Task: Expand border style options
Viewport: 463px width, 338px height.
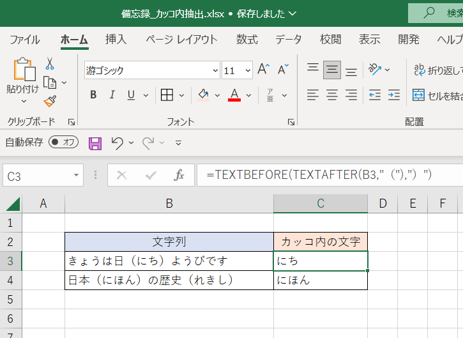Action: (x=181, y=95)
